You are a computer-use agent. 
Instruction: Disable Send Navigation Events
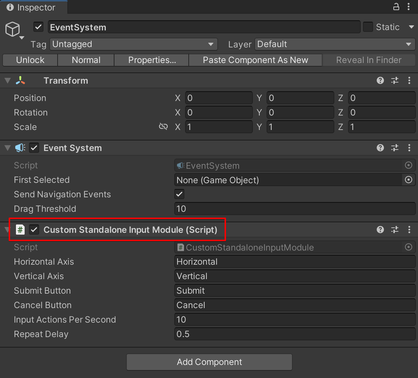[x=179, y=194]
